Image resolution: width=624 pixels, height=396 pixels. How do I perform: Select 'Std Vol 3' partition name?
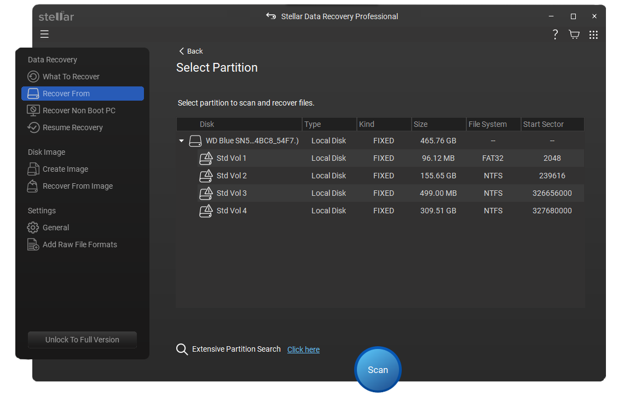(x=232, y=193)
